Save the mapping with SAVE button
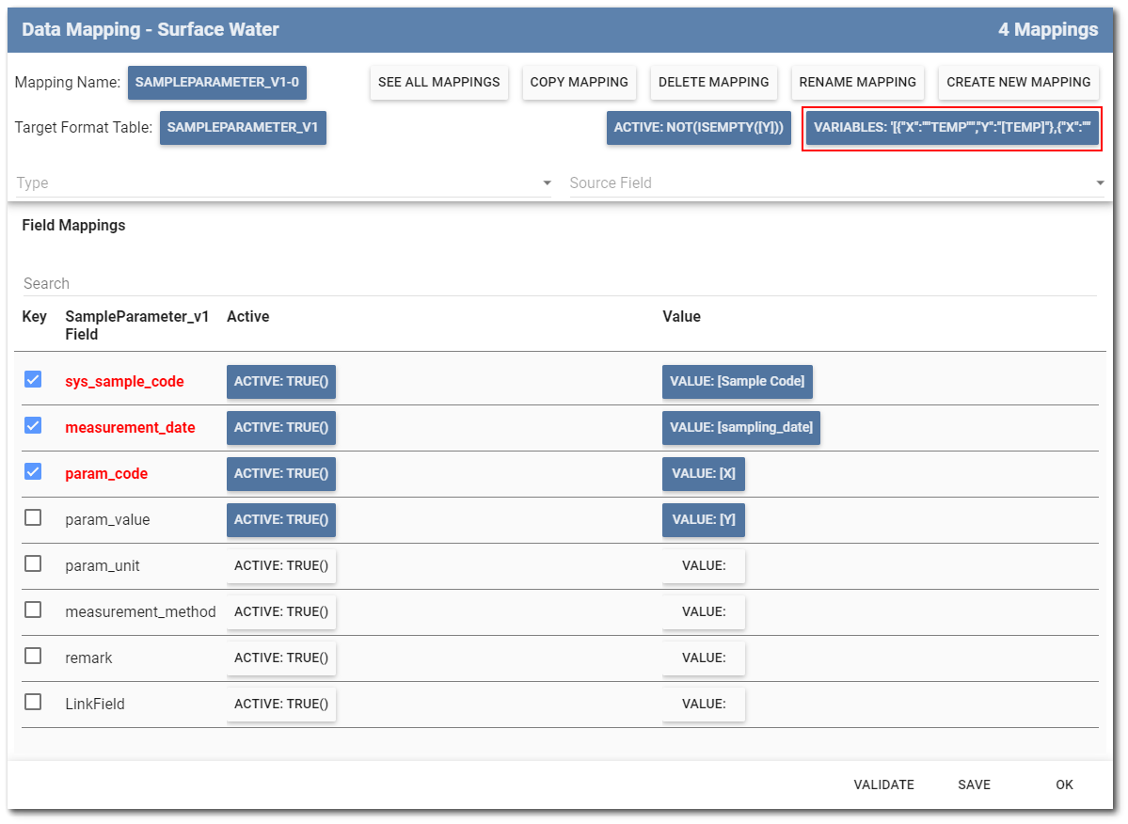Image resolution: width=1128 pixels, height=824 pixels. pyautogui.click(x=974, y=784)
